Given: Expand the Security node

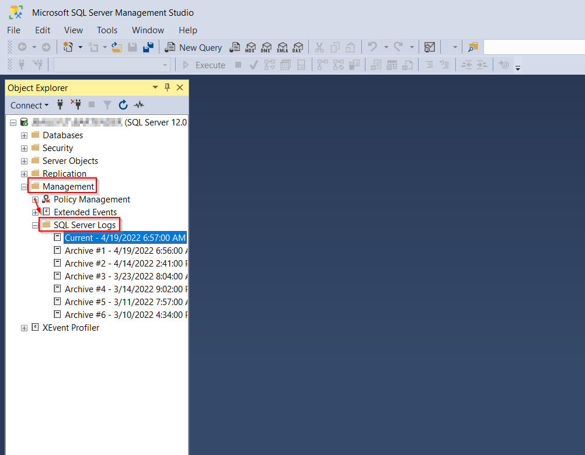Looking at the screenshot, I should coord(25,148).
